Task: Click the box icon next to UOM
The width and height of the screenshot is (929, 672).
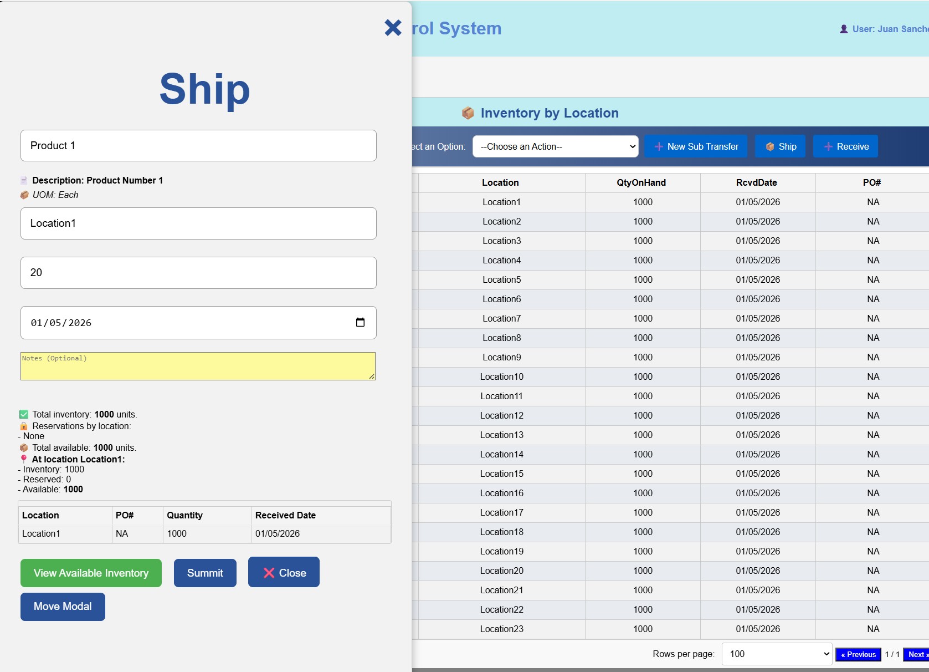Action: click(24, 195)
